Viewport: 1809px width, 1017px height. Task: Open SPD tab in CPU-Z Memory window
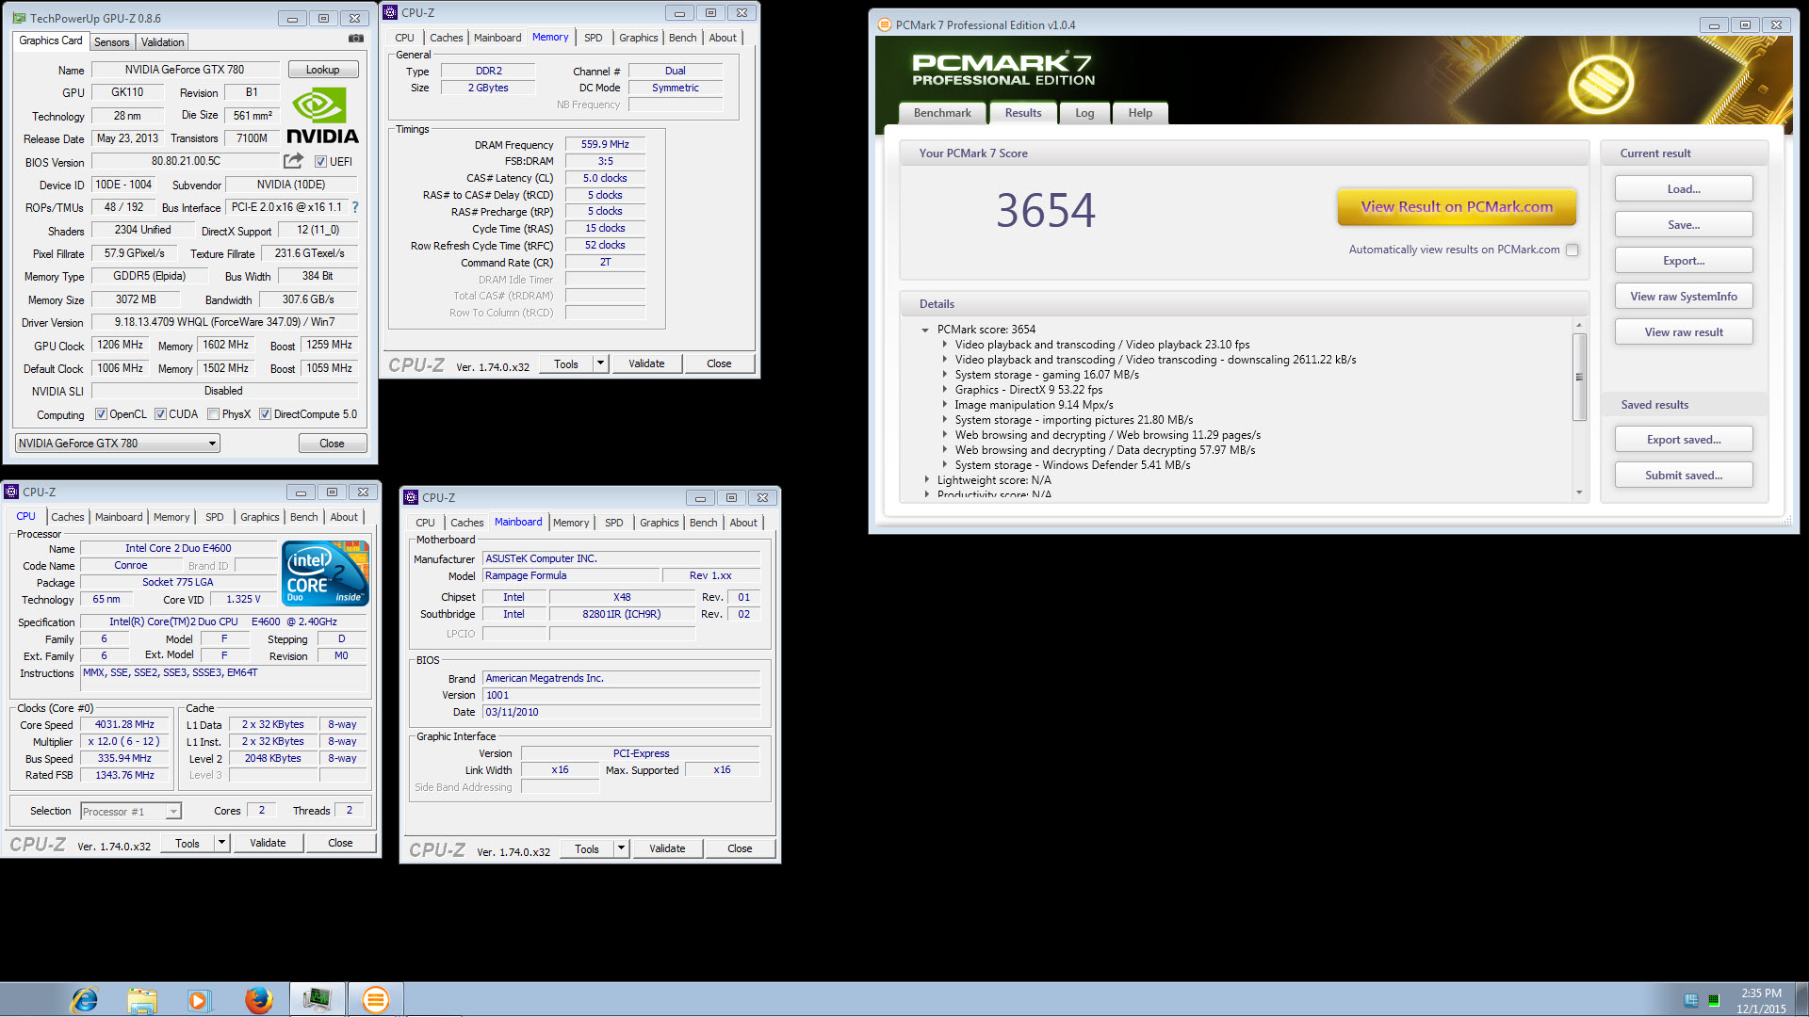(593, 38)
